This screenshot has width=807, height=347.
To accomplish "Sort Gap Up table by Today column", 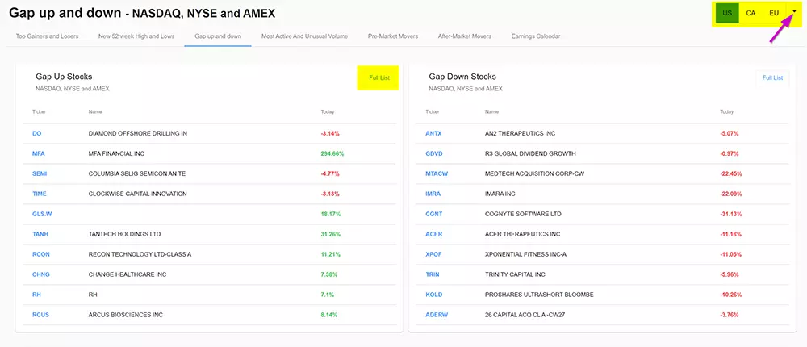I will 327,112.
